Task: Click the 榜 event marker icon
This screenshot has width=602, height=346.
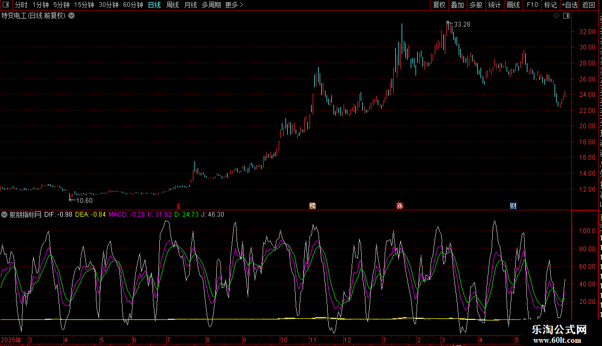Action: (x=313, y=206)
